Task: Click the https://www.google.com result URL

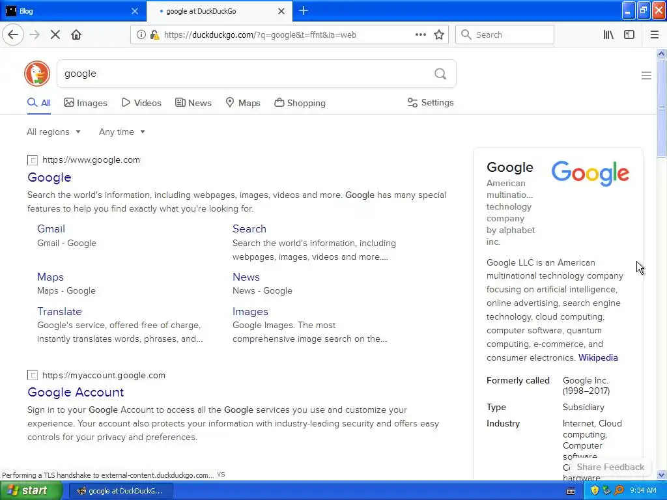Action: [x=91, y=160]
